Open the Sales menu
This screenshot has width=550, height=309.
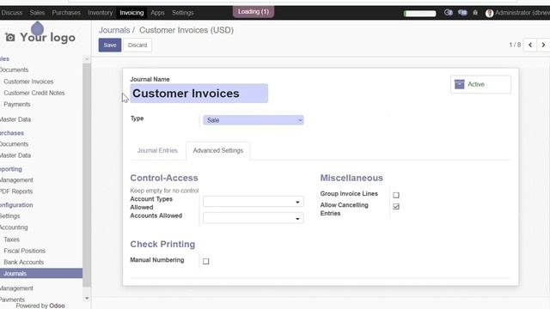coord(37,13)
